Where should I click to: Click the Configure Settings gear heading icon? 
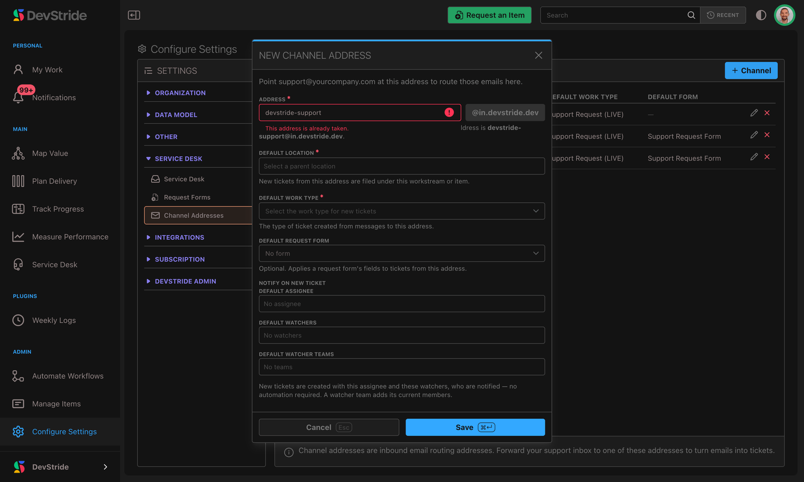[x=142, y=49]
